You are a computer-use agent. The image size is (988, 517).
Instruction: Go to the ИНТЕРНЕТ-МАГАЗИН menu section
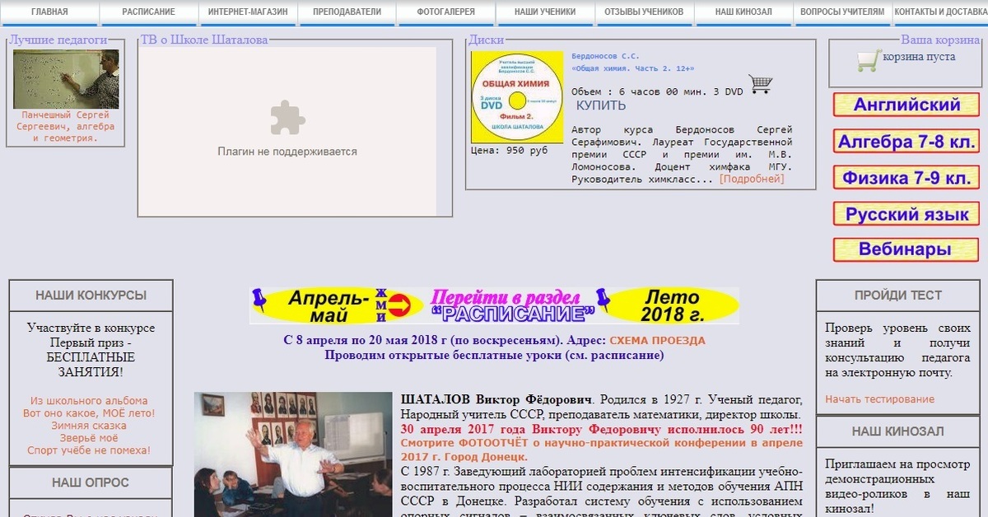click(x=247, y=12)
